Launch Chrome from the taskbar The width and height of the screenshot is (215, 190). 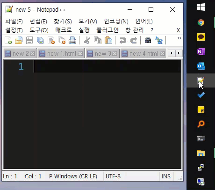pyautogui.click(x=201, y=22)
